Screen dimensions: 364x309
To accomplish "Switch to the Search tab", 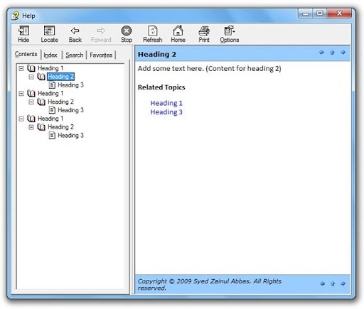I will point(75,55).
